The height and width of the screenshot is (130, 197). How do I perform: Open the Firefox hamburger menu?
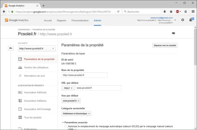click(x=193, y=12)
